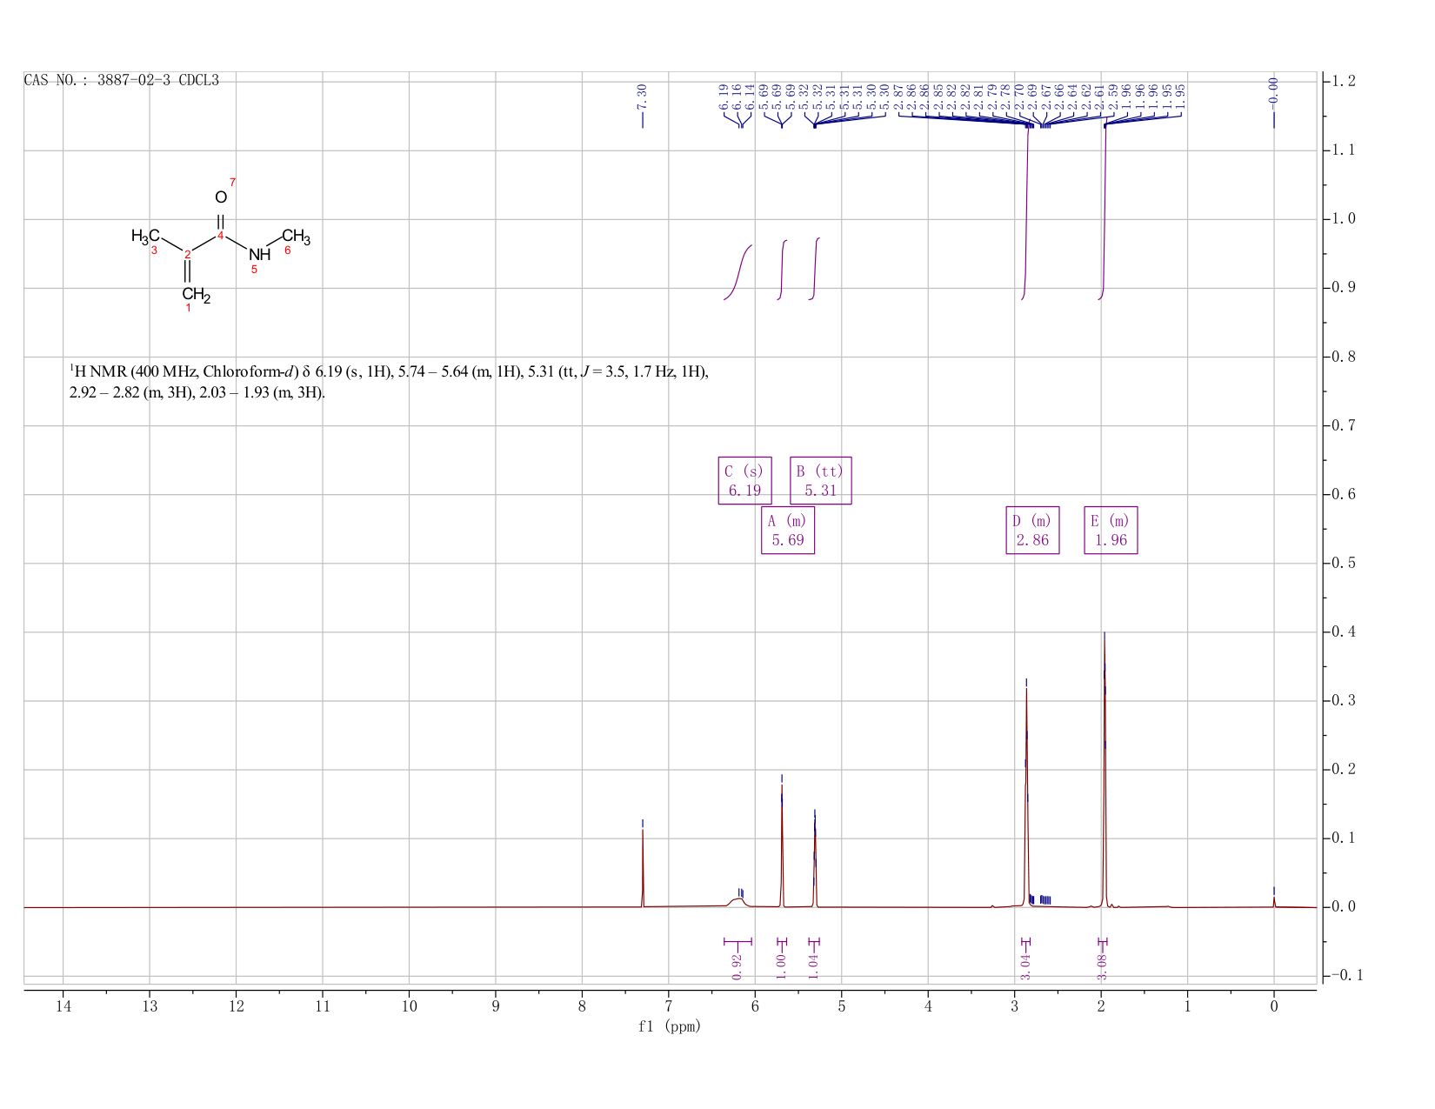Screen dimensions: 1435x1109
Task: Click the y-axis tick label 0.5
Action: (1345, 563)
